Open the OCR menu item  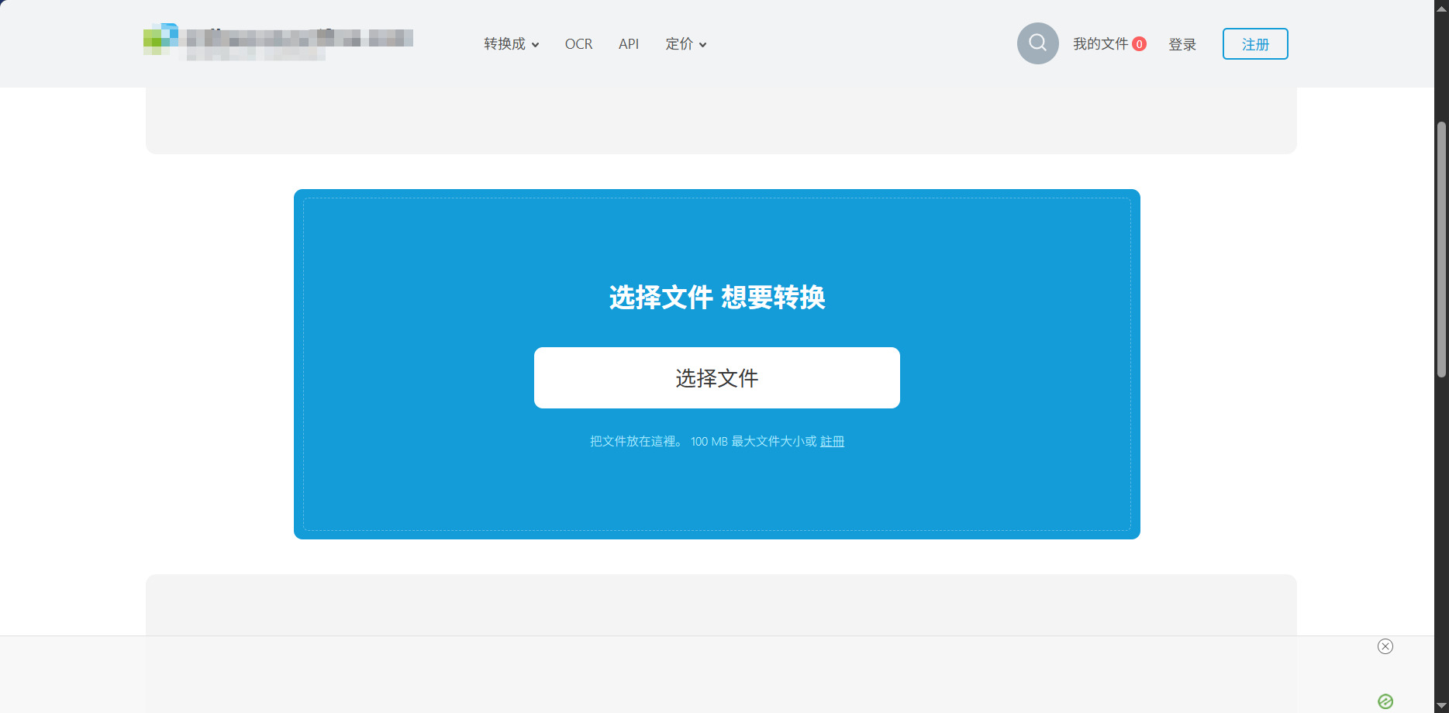[578, 44]
